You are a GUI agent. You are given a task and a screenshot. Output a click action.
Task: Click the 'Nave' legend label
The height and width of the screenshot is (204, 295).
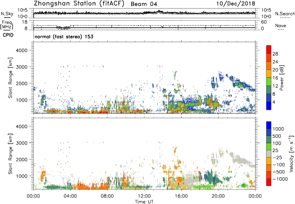tap(281, 25)
